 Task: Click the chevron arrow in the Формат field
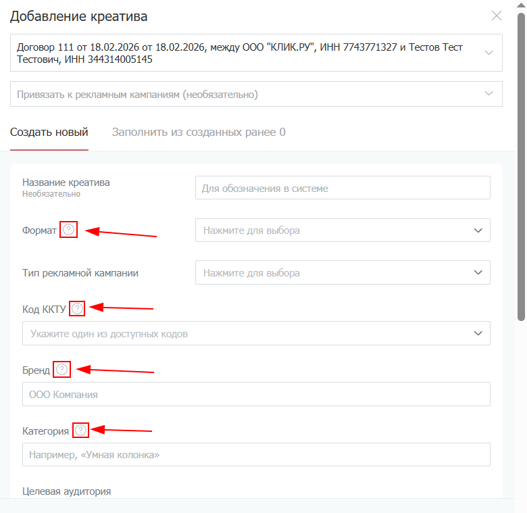click(x=478, y=230)
